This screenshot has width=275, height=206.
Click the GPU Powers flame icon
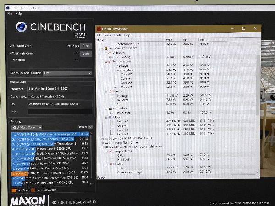(110, 164)
